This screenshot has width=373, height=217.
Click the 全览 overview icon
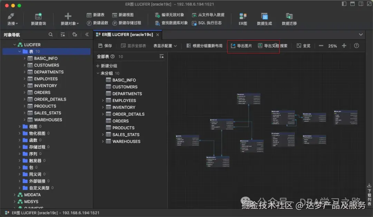[x=304, y=45]
